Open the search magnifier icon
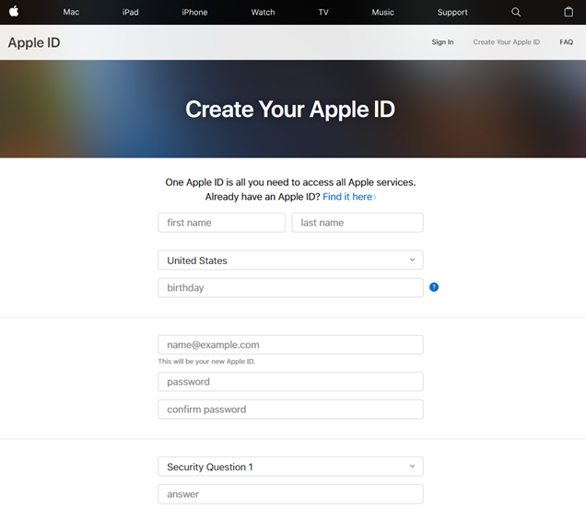586x509 pixels. (x=516, y=12)
